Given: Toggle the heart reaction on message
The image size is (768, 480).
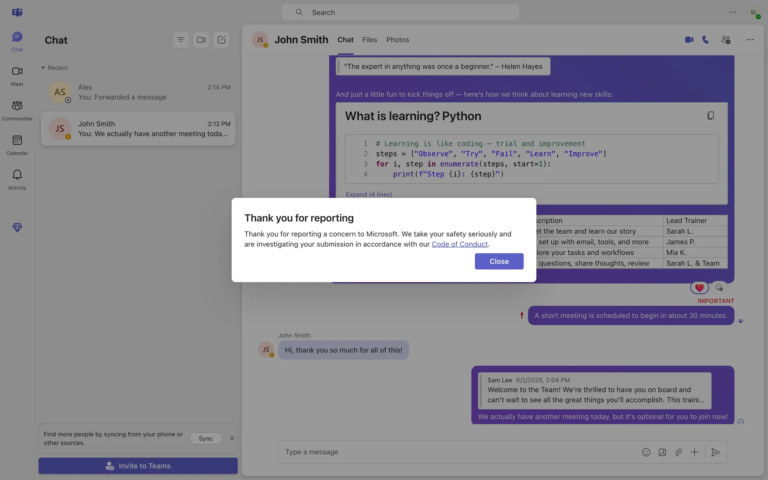Looking at the screenshot, I should tap(699, 288).
